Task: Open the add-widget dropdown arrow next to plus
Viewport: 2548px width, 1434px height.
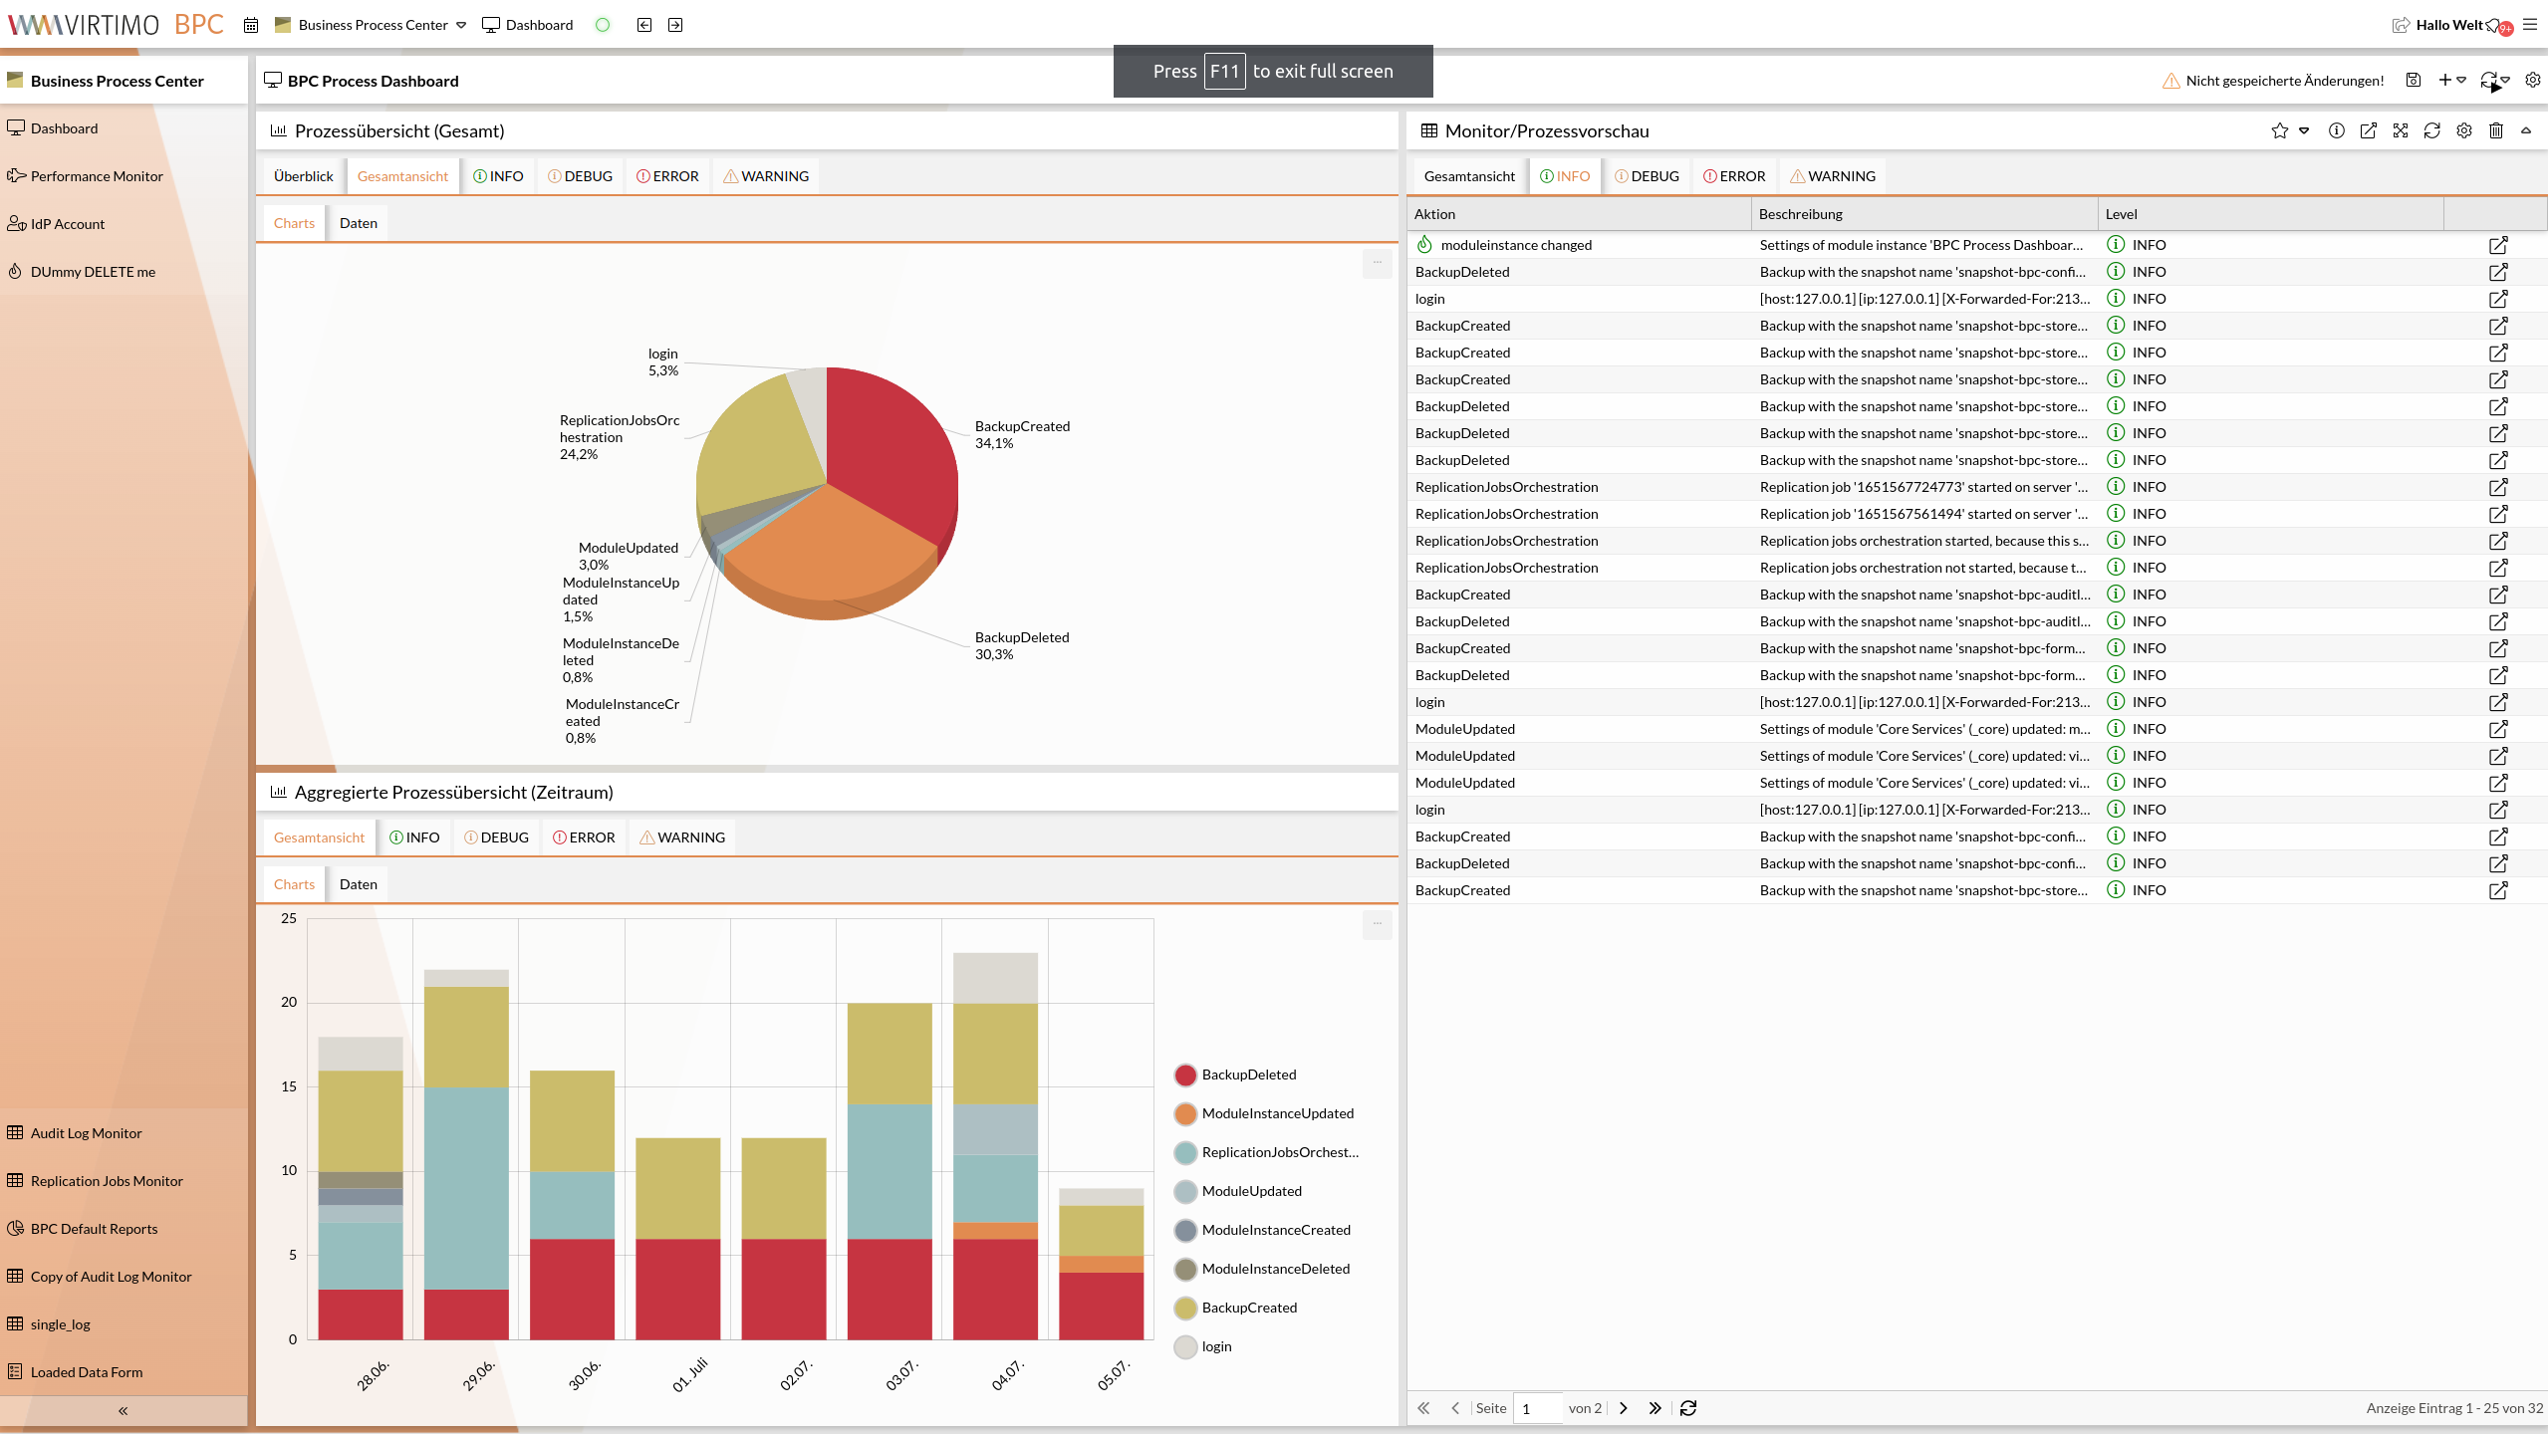Action: click(2460, 80)
